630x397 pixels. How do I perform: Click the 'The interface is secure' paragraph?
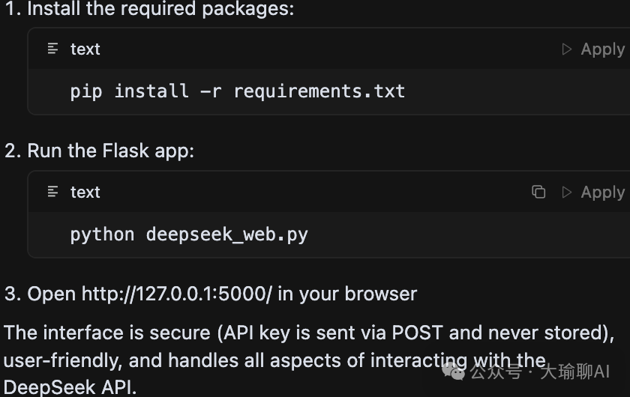coord(308,360)
